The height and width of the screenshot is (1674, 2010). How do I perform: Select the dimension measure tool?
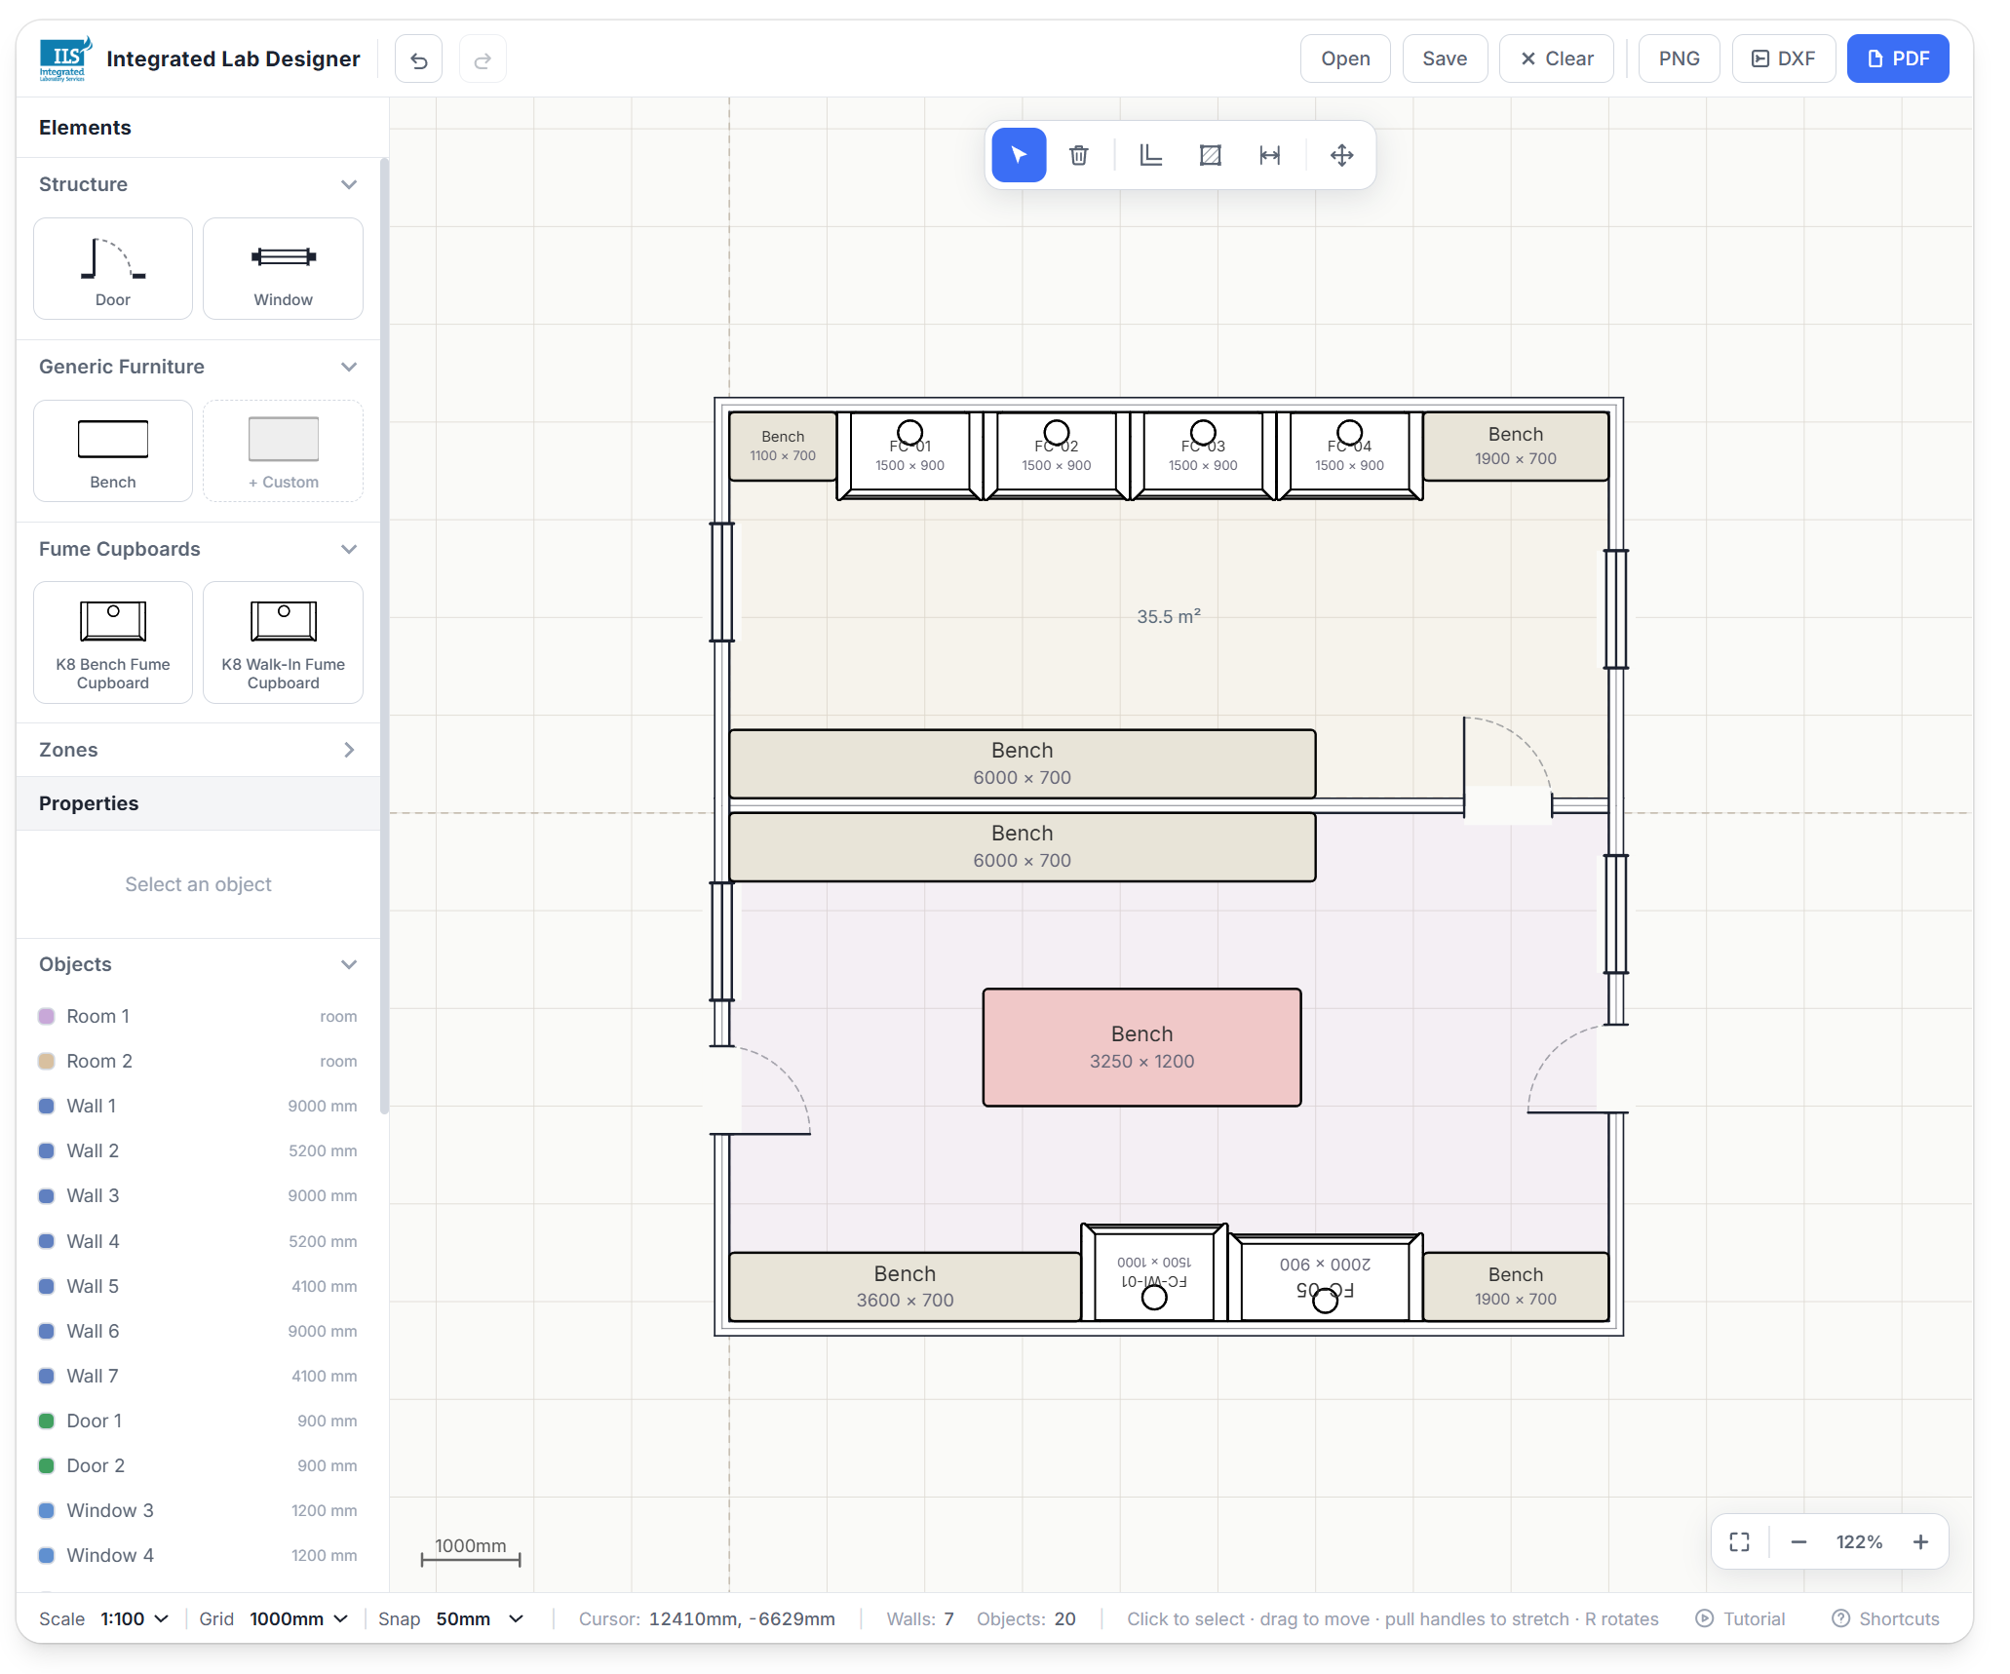[1269, 155]
